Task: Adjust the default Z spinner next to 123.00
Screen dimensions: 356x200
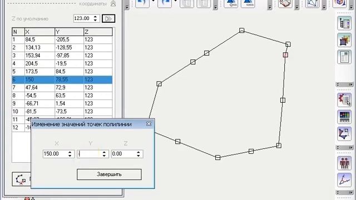Action: 95,18
